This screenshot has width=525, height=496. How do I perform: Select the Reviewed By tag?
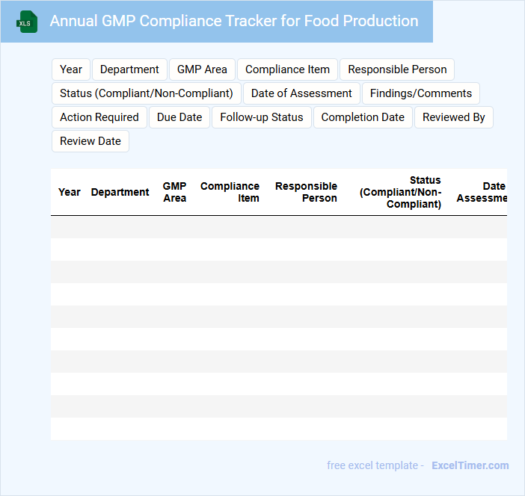[x=454, y=117]
